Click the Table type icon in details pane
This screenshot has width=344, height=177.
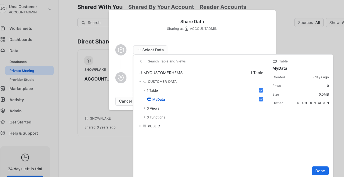pos(275,61)
